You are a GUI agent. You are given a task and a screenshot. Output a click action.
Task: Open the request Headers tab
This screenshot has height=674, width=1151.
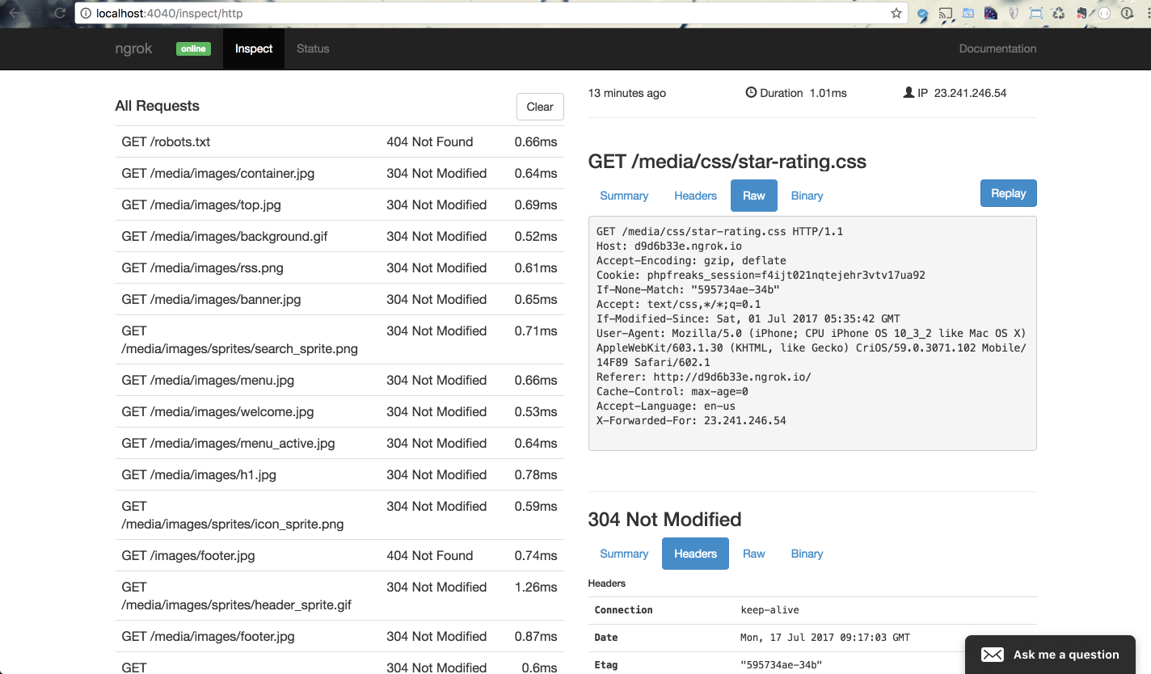click(x=695, y=196)
